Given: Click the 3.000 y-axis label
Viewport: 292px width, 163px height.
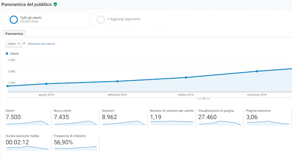Looking at the screenshot, I should click(12, 60).
